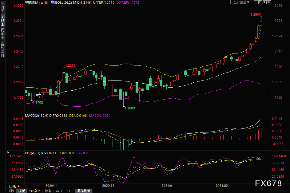The width and height of the screenshot is (290, 193).
Task: Click the 英镑瑞郎 symbol title
Action: 31,3
